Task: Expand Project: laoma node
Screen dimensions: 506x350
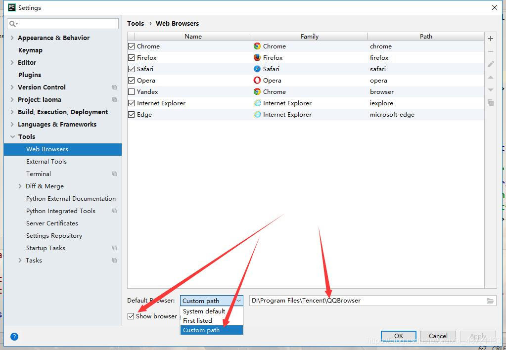Action: [x=12, y=99]
